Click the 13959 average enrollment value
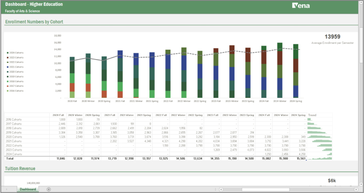This screenshot has width=364, height=193. pos(332,37)
